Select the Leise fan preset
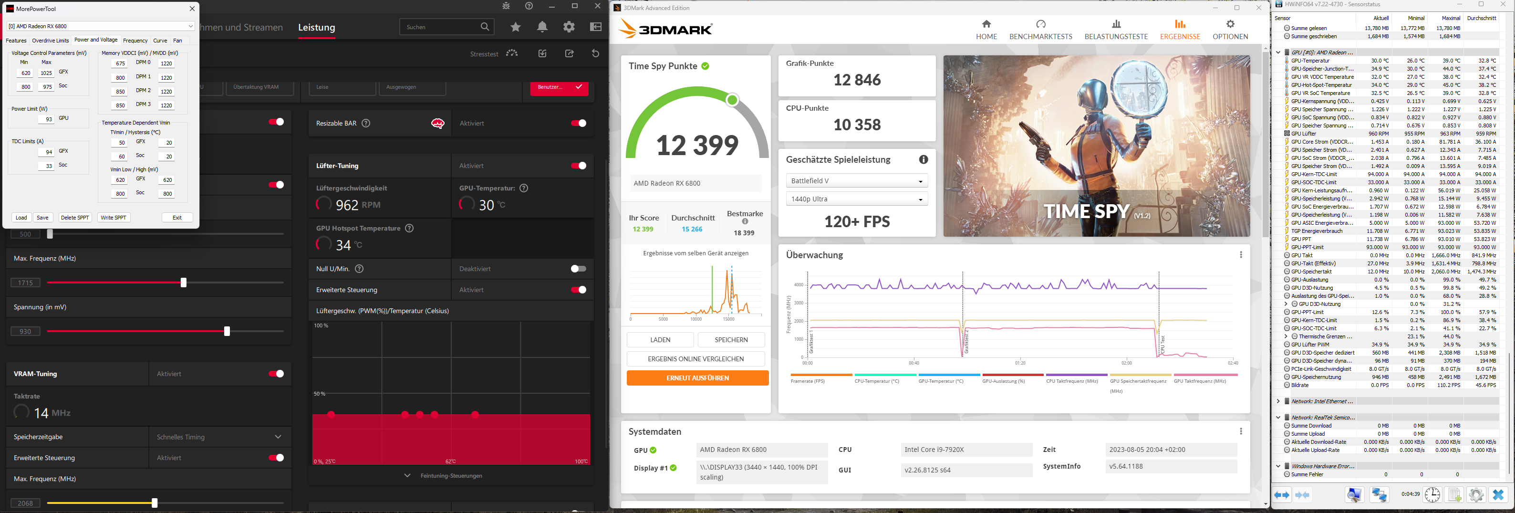Image resolution: width=1515 pixels, height=513 pixels. 342,87
